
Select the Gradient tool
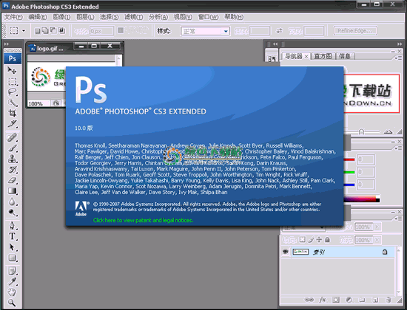(x=12, y=191)
